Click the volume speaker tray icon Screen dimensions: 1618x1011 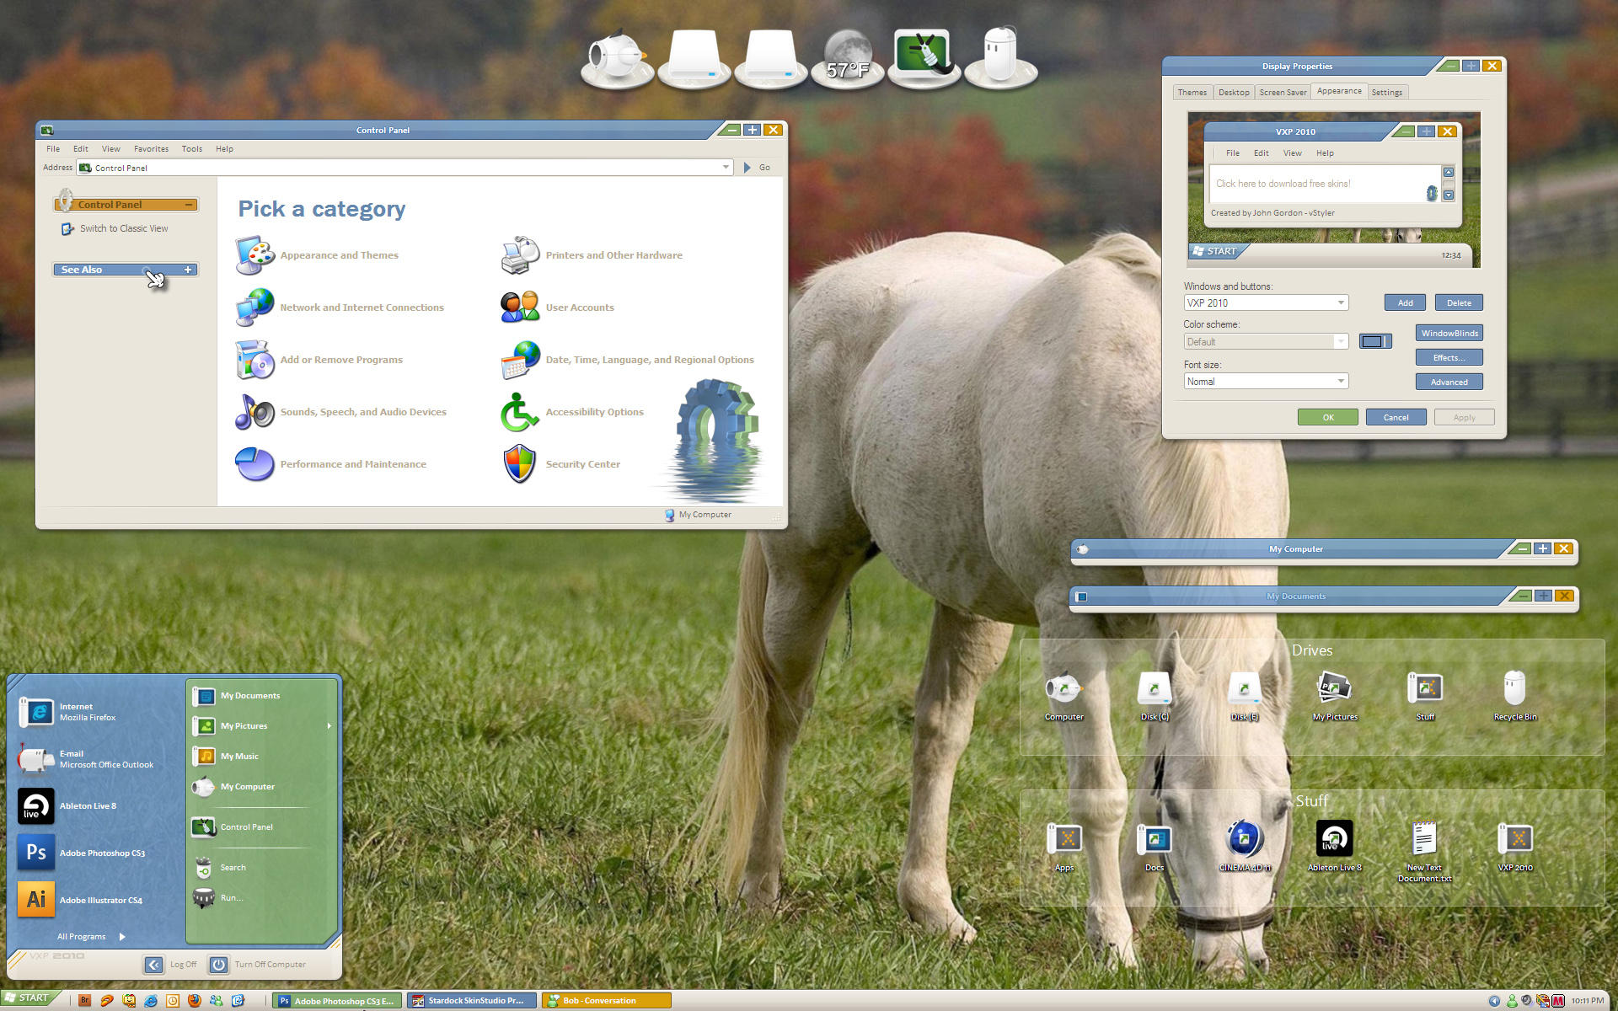(x=1527, y=1001)
